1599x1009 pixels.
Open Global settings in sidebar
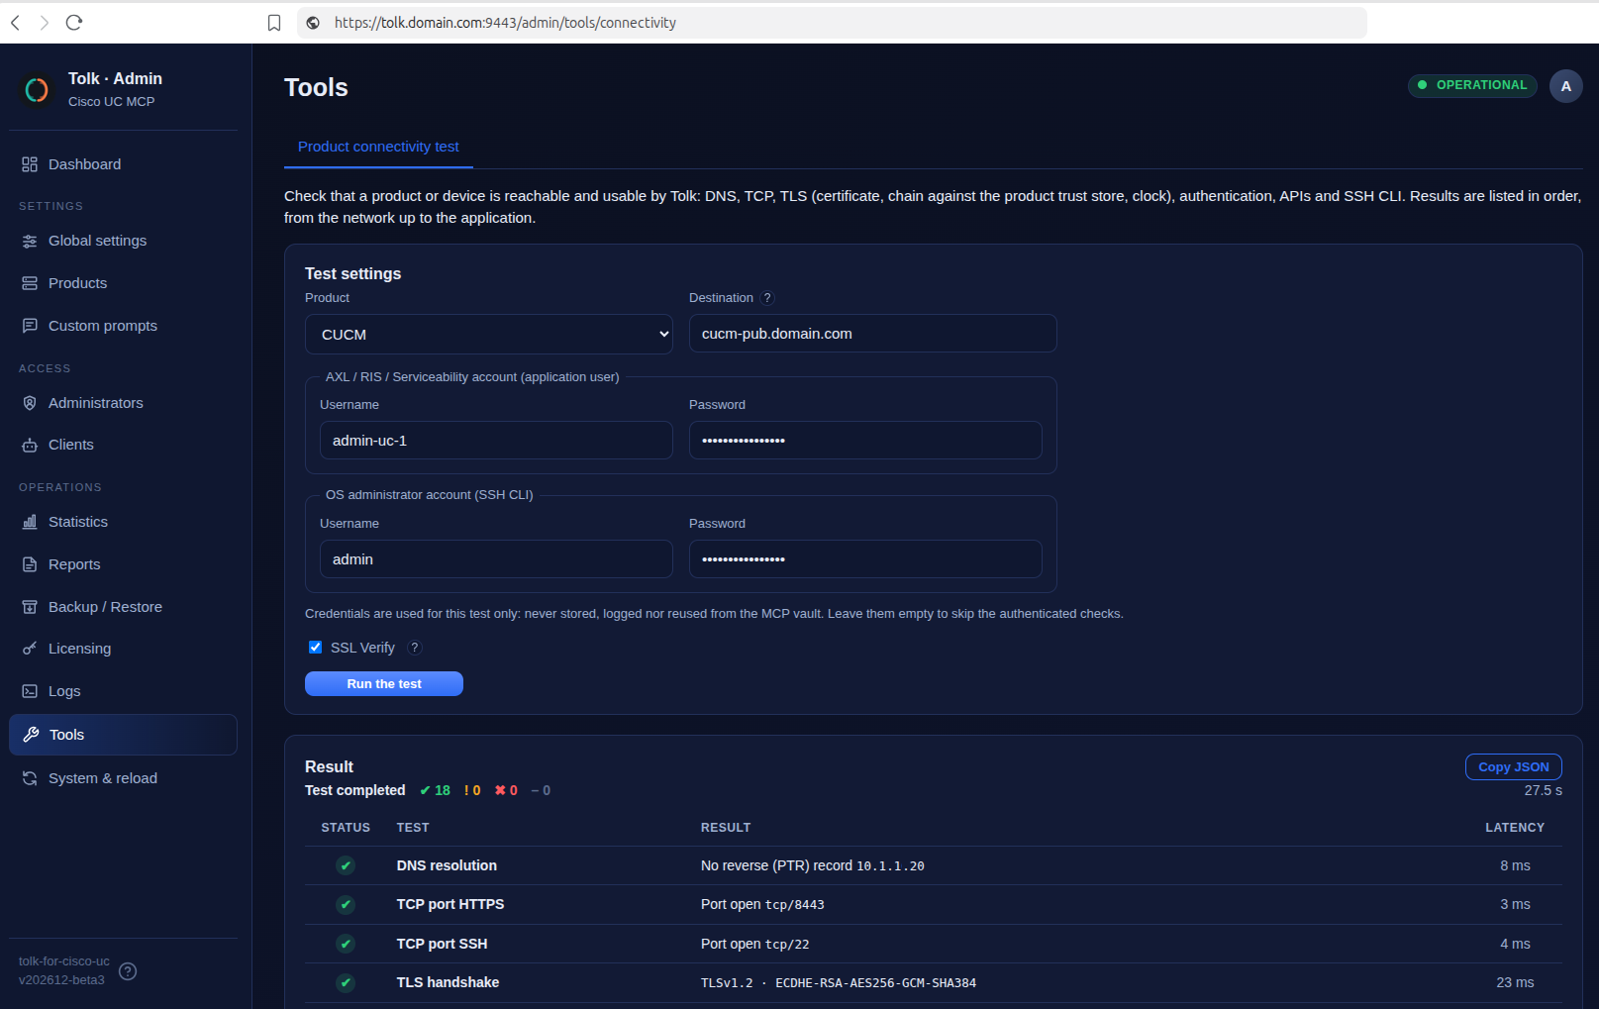[123, 241]
